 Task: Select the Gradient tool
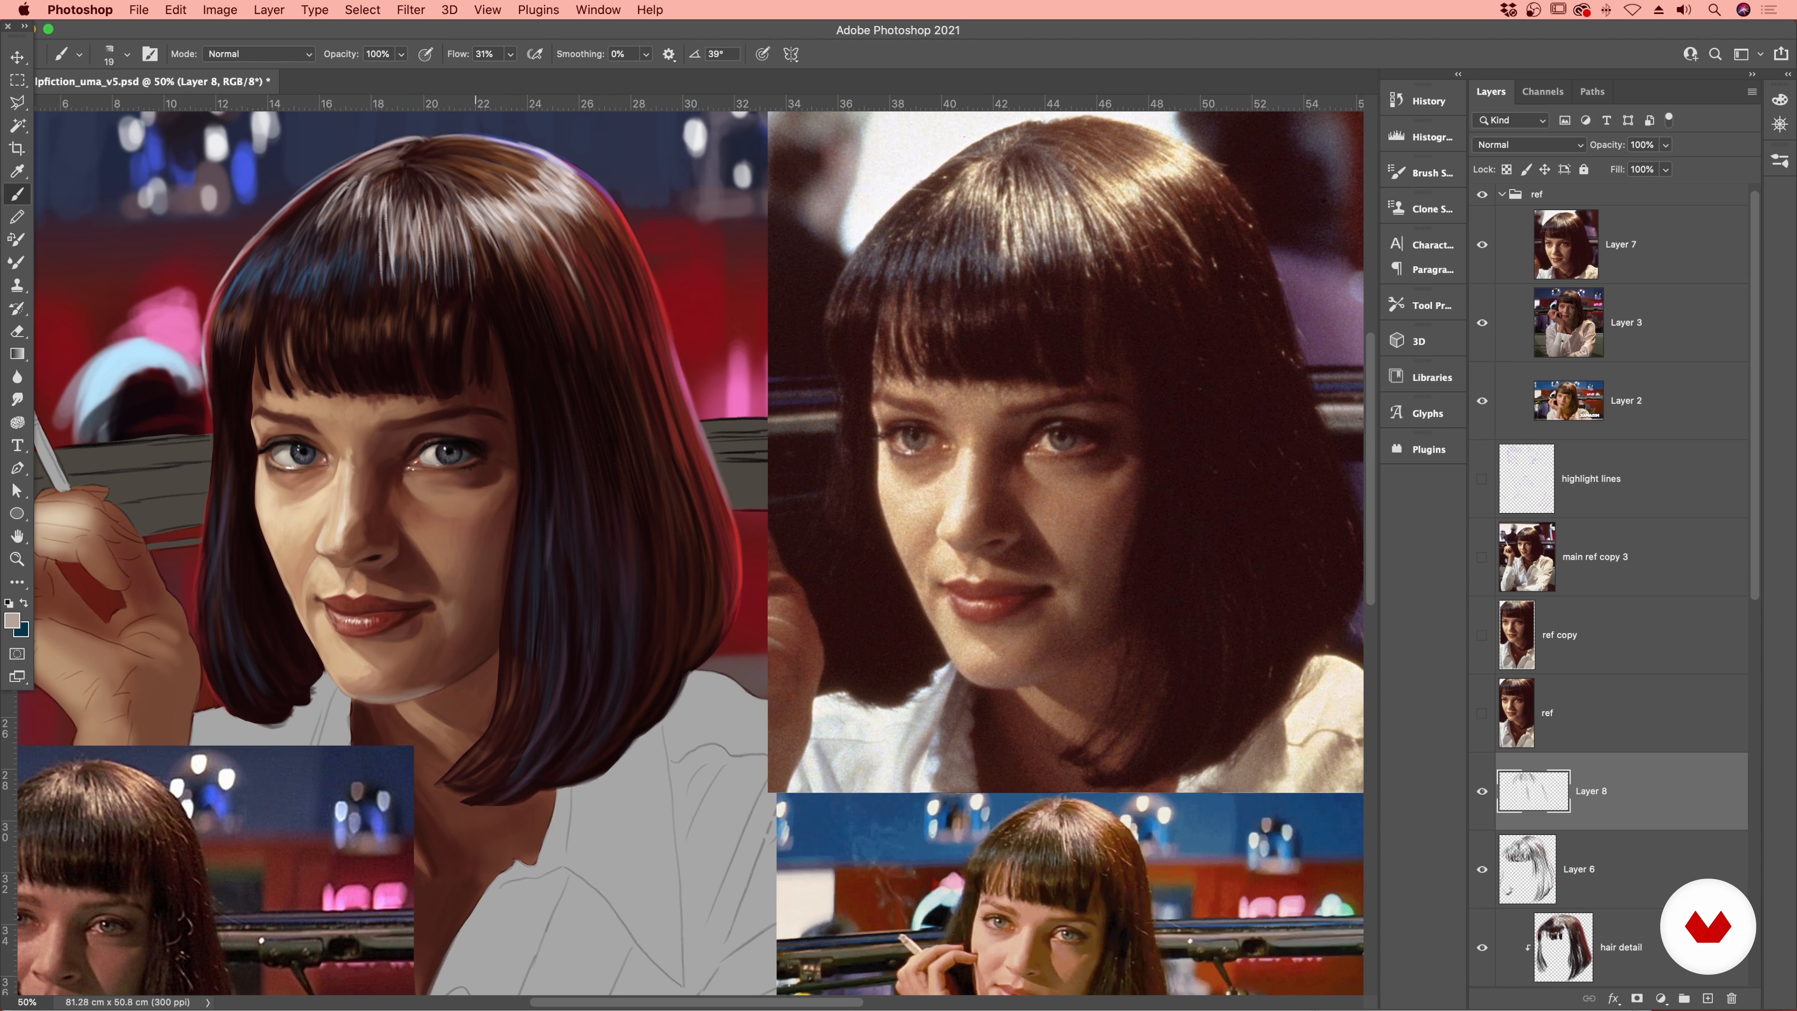(17, 354)
